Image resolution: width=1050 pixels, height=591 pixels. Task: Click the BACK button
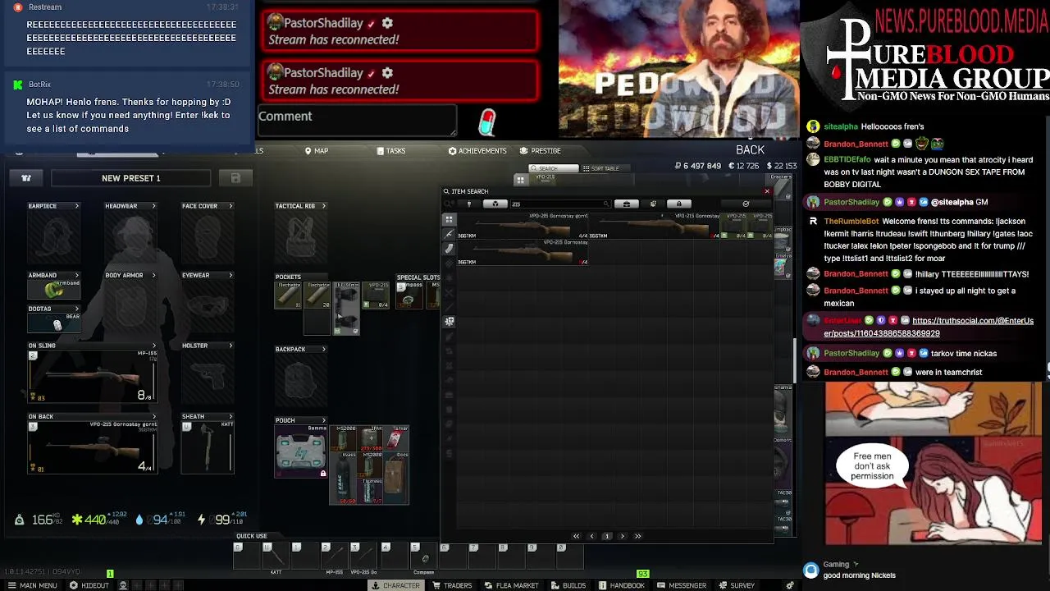tap(750, 150)
